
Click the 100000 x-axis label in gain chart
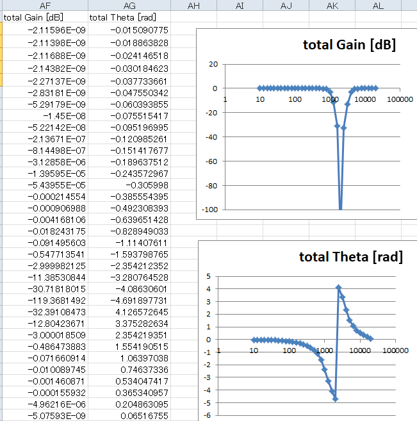(x=400, y=99)
